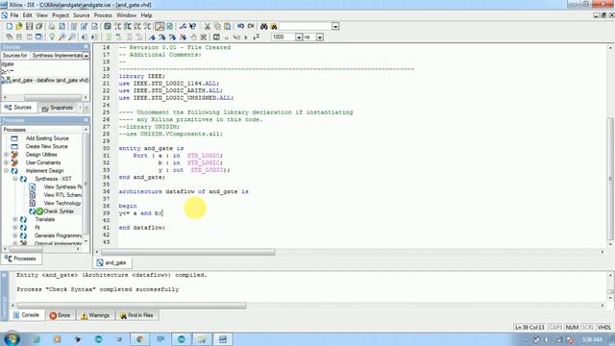Close the Processes panel with its X

point(86,119)
